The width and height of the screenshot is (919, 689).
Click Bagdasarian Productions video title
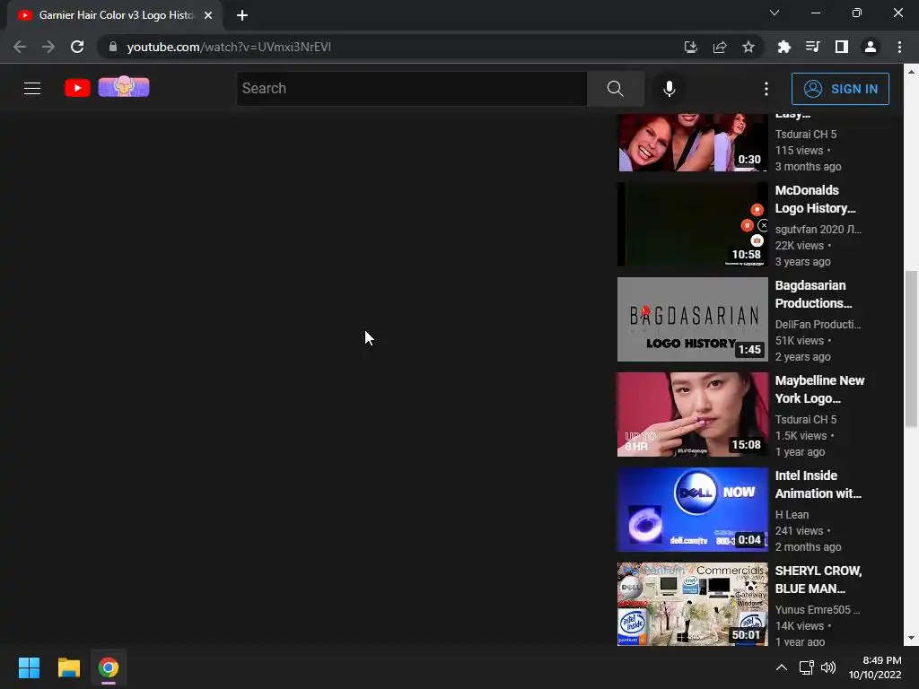(x=813, y=294)
